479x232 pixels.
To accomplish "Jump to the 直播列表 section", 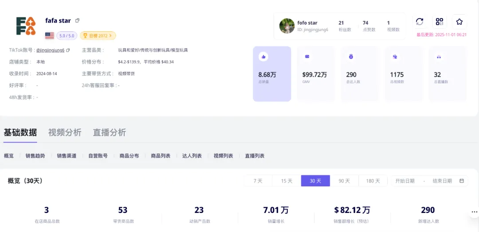I will (255, 156).
